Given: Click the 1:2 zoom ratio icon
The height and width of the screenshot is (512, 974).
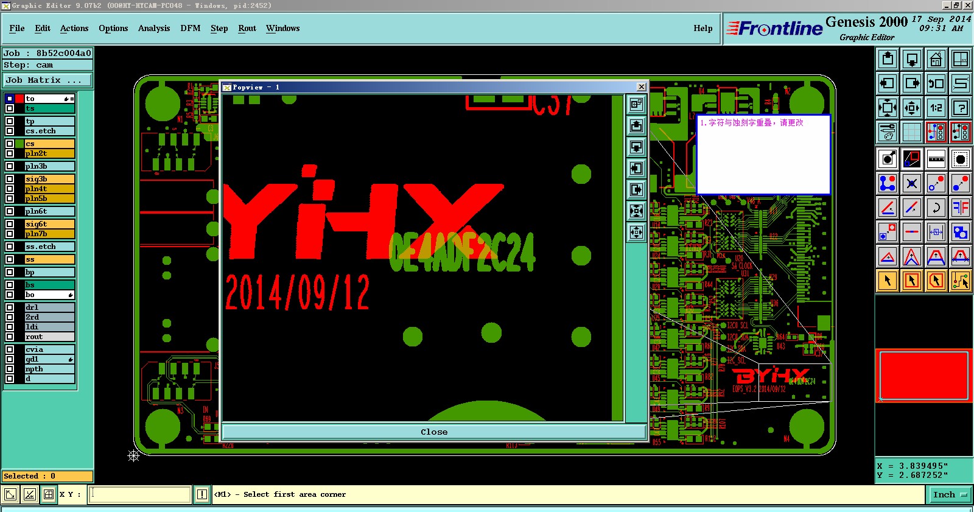Looking at the screenshot, I should (936, 108).
